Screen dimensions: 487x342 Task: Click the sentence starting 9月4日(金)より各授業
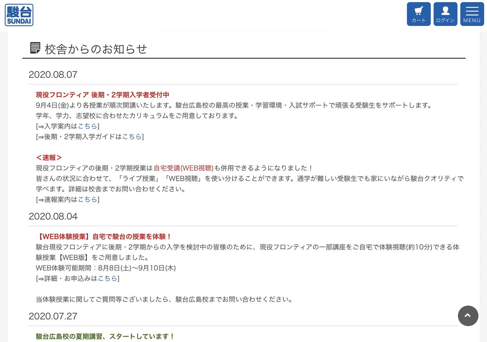(x=233, y=105)
